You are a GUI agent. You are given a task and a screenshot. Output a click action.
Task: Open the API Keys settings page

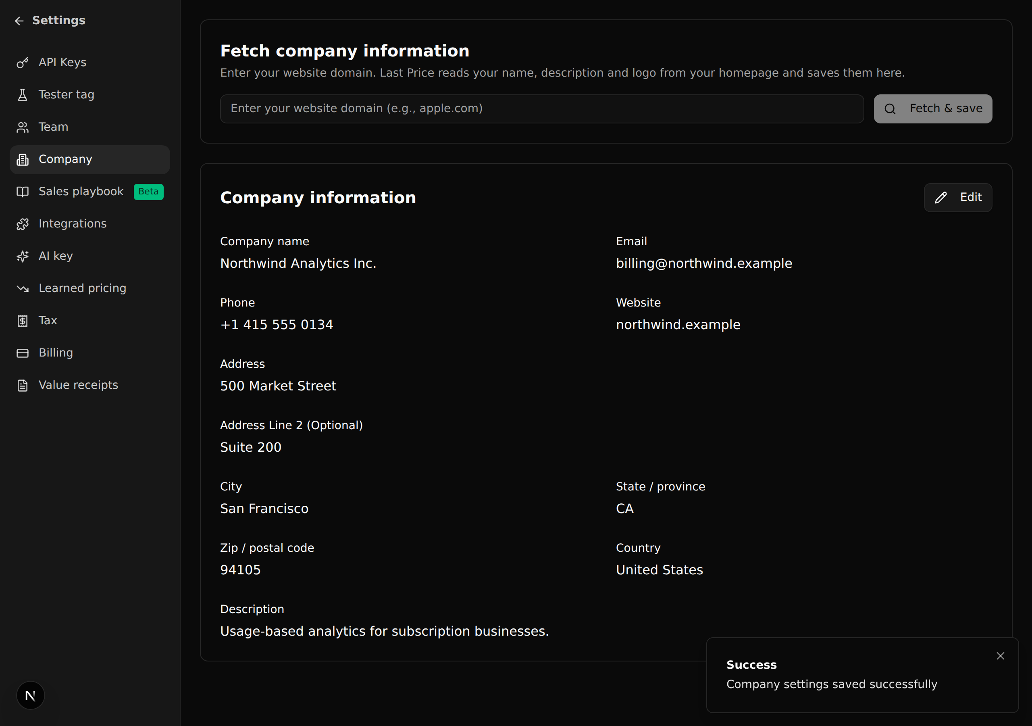point(90,63)
